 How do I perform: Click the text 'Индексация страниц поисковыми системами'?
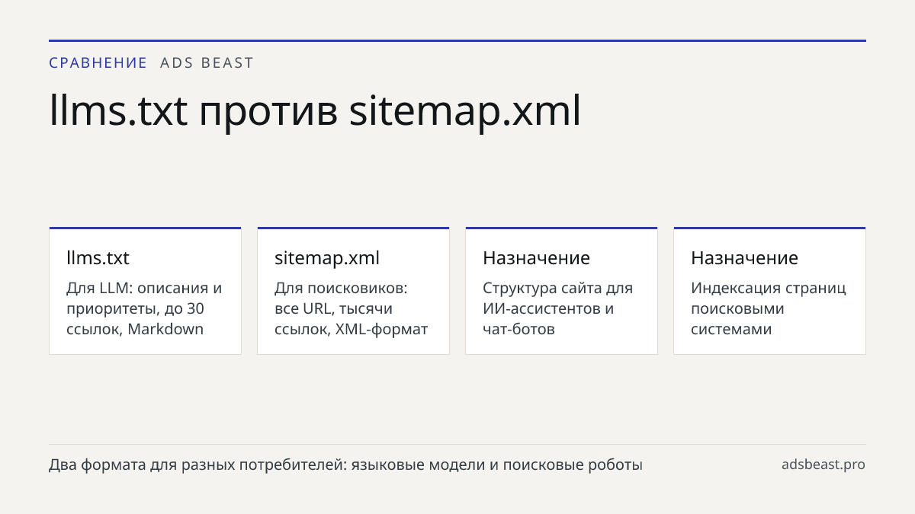point(769,308)
